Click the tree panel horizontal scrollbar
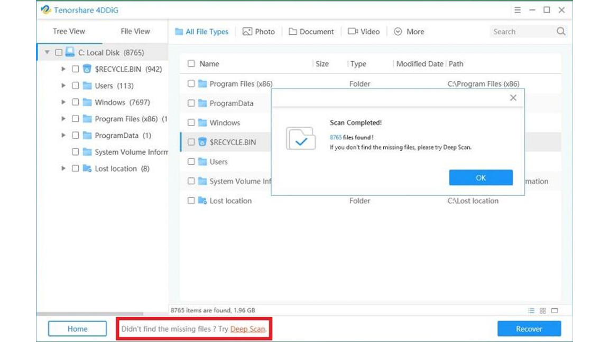Screen dimensions: 609x342 click(x=90, y=313)
